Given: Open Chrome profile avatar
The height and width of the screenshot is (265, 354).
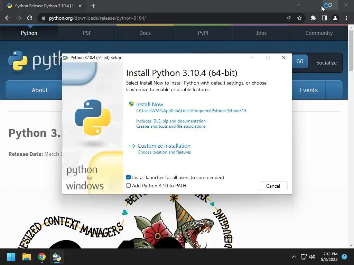Looking at the screenshot, I should click(x=335, y=18).
